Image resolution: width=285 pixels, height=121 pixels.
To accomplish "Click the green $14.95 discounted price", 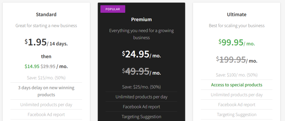I will tap(32, 67).
